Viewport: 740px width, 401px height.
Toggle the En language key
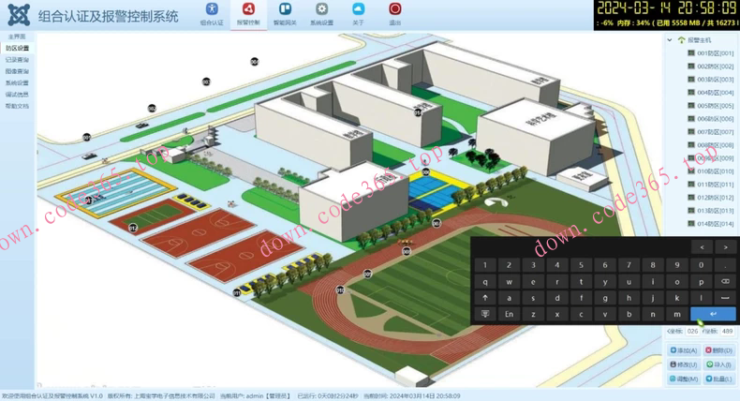pyautogui.click(x=509, y=314)
